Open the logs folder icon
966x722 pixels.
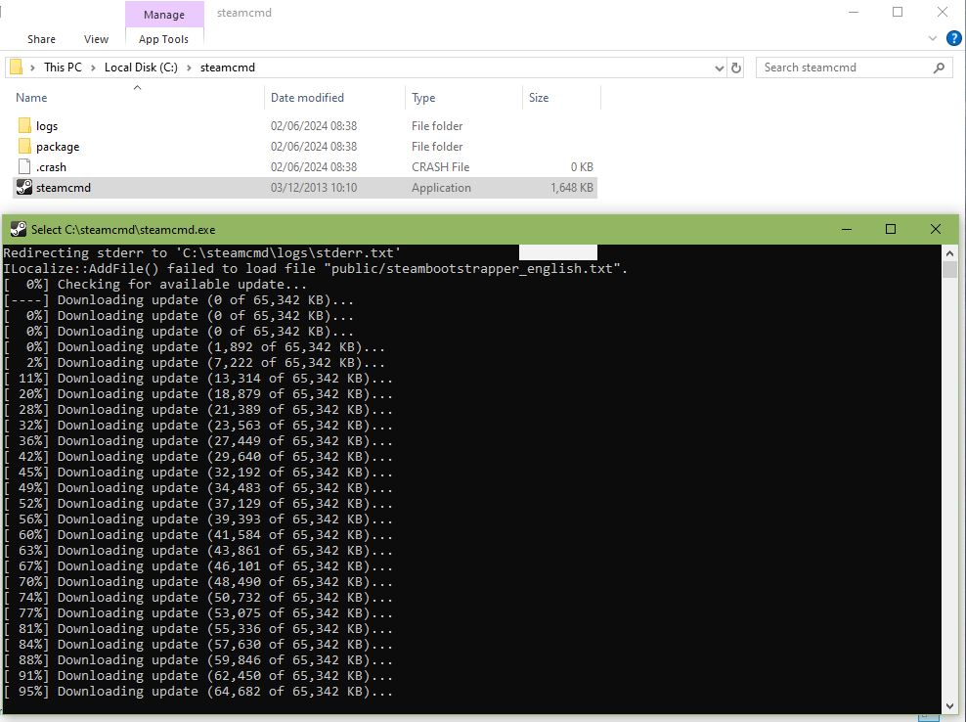tap(24, 125)
